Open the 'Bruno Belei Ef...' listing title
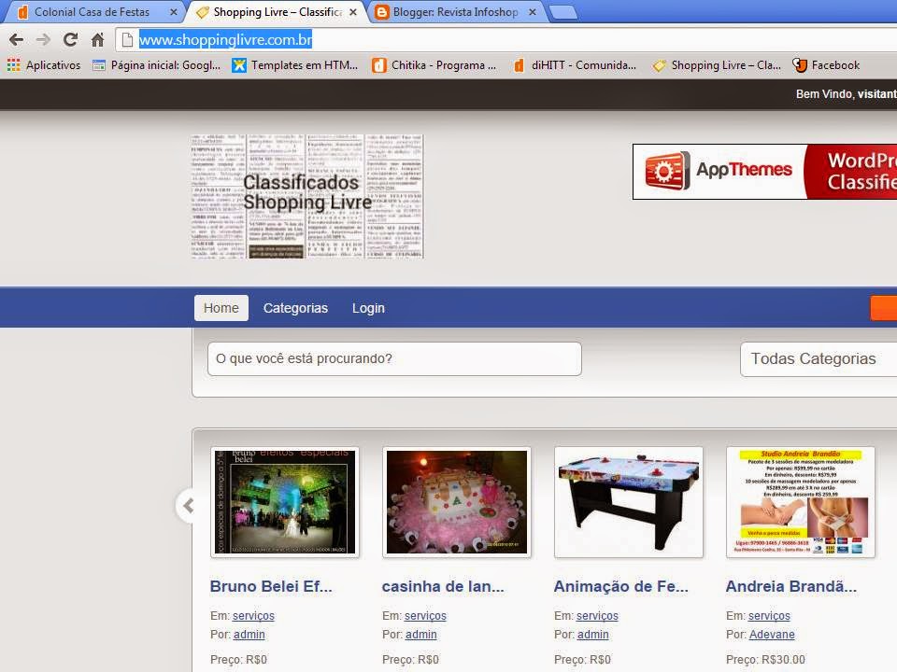897x672 pixels. pyautogui.click(x=271, y=586)
